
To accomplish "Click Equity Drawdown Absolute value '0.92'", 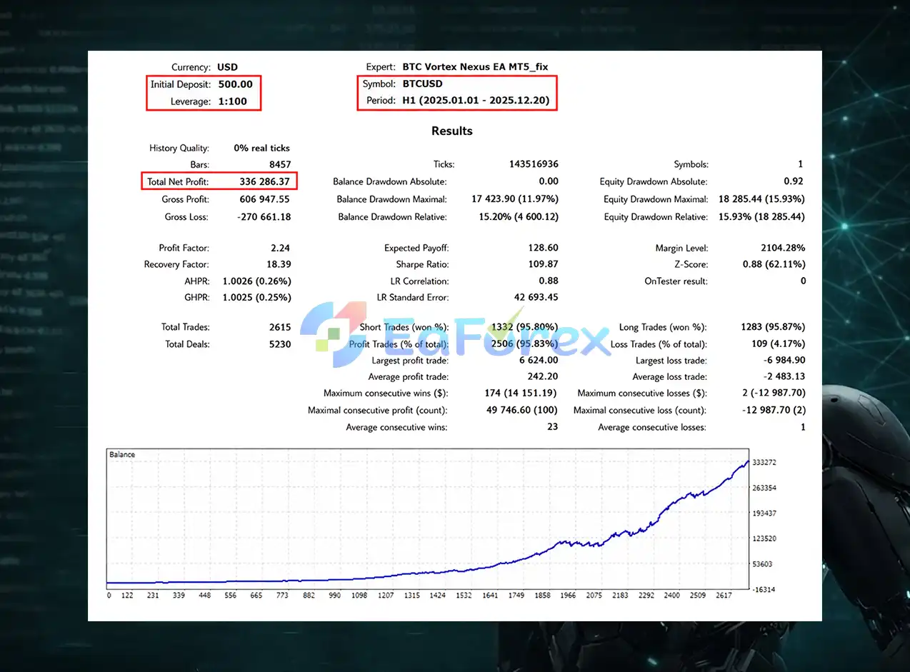I will click(x=794, y=181).
